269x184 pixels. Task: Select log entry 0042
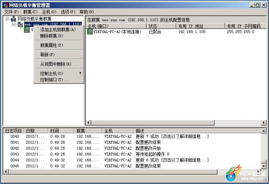point(132,148)
